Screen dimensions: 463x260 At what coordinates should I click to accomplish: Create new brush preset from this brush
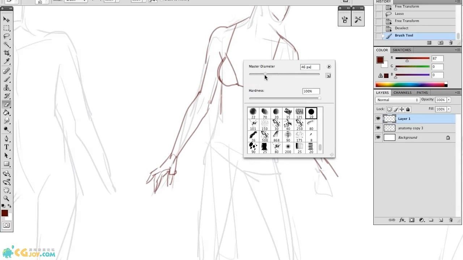tap(328, 75)
